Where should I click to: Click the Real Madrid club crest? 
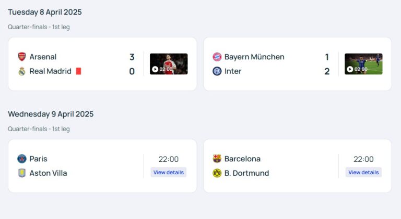(22, 71)
